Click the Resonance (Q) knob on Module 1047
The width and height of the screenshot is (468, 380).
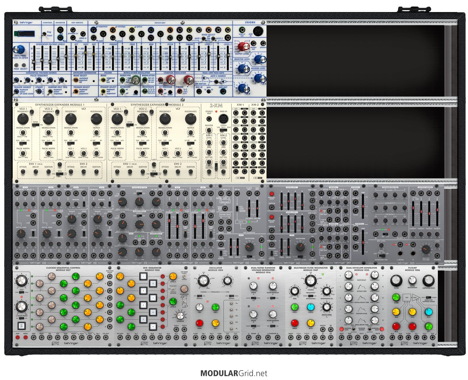(326, 291)
